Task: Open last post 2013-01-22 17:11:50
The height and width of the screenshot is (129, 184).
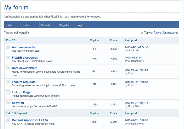Action: (x=136, y=70)
